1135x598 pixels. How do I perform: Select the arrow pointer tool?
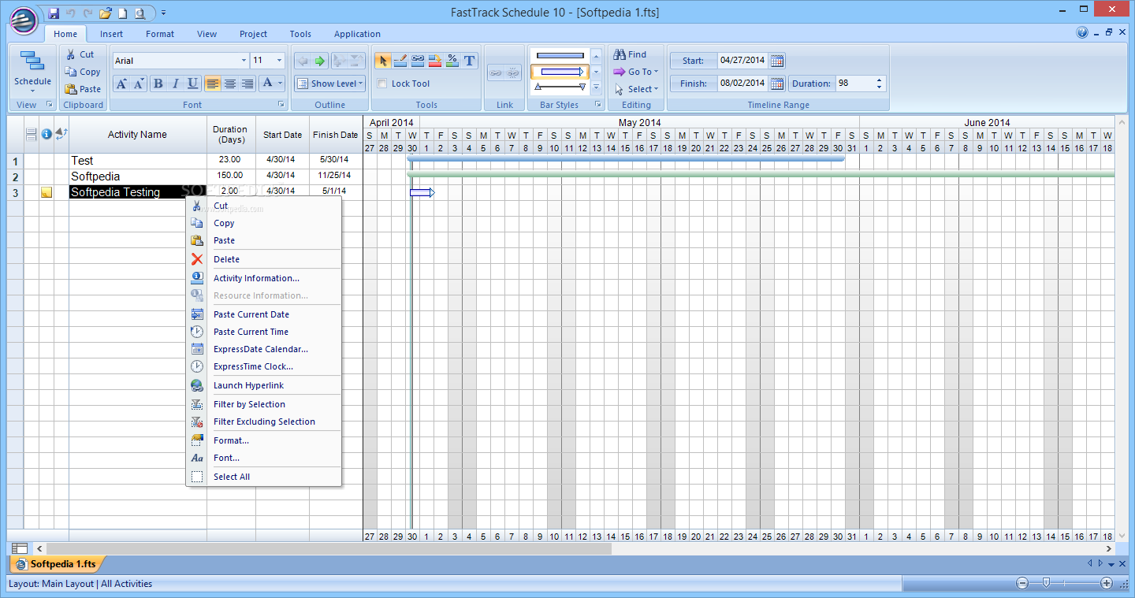pyautogui.click(x=382, y=61)
